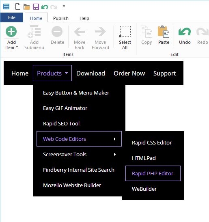Click the small green undo arrow in quick access toolbar

45,7
